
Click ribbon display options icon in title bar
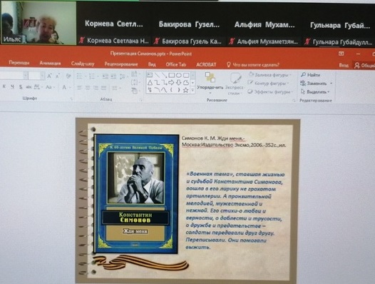point(341,54)
